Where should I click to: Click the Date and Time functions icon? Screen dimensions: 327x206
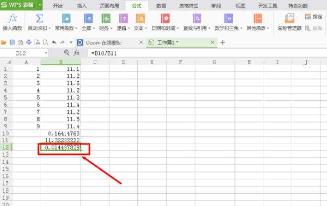165,18
